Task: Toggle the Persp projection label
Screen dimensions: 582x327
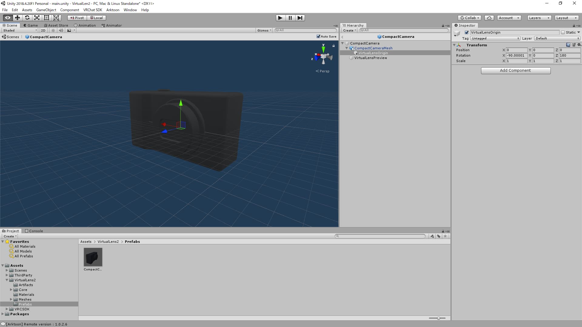Action: [323, 71]
